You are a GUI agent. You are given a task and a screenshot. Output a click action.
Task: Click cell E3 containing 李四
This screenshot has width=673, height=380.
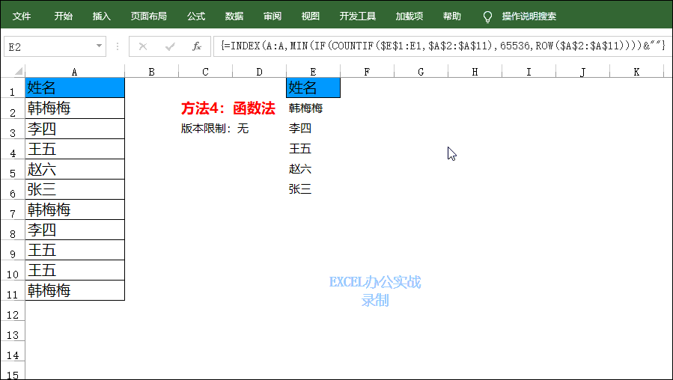click(314, 129)
